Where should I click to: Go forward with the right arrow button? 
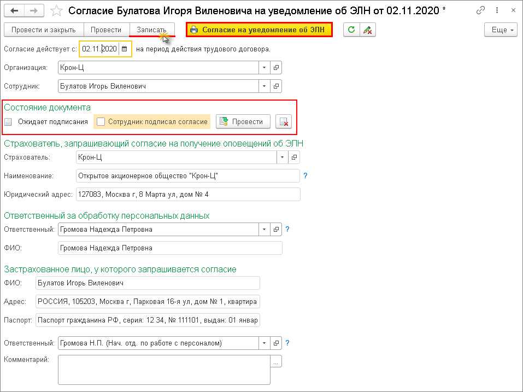[34, 11]
